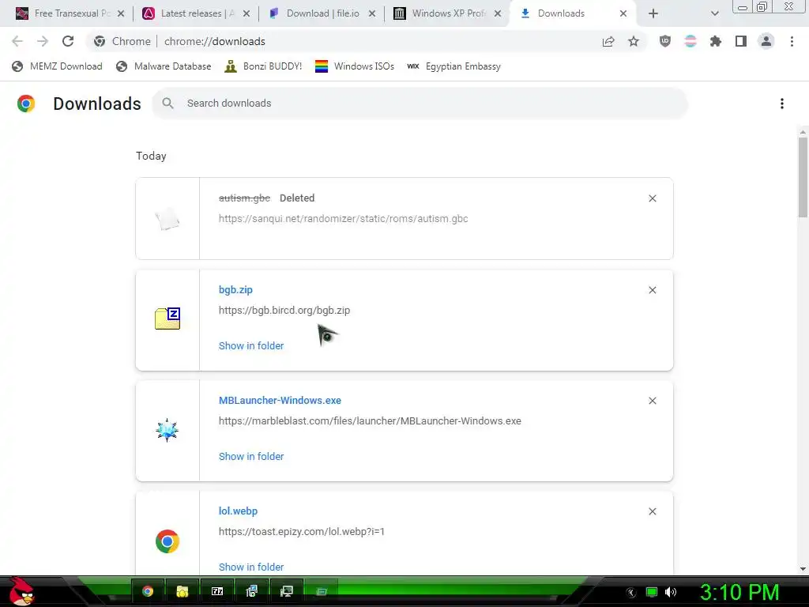Click the forward navigation arrow
This screenshot has height=607, width=809.
point(43,41)
